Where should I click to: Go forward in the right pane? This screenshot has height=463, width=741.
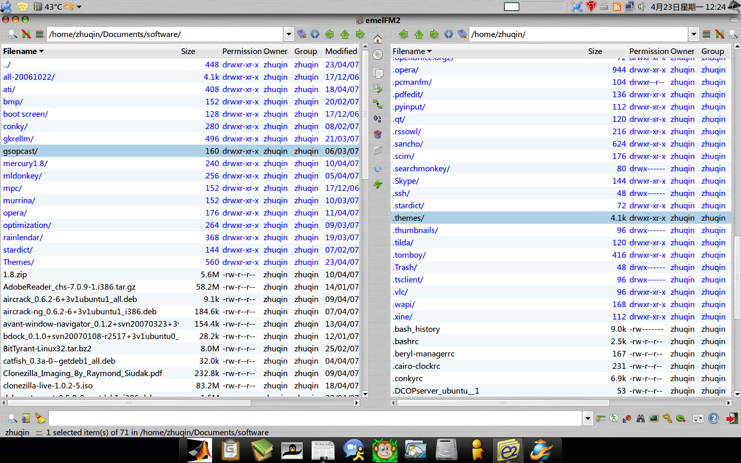click(x=434, y=34)
